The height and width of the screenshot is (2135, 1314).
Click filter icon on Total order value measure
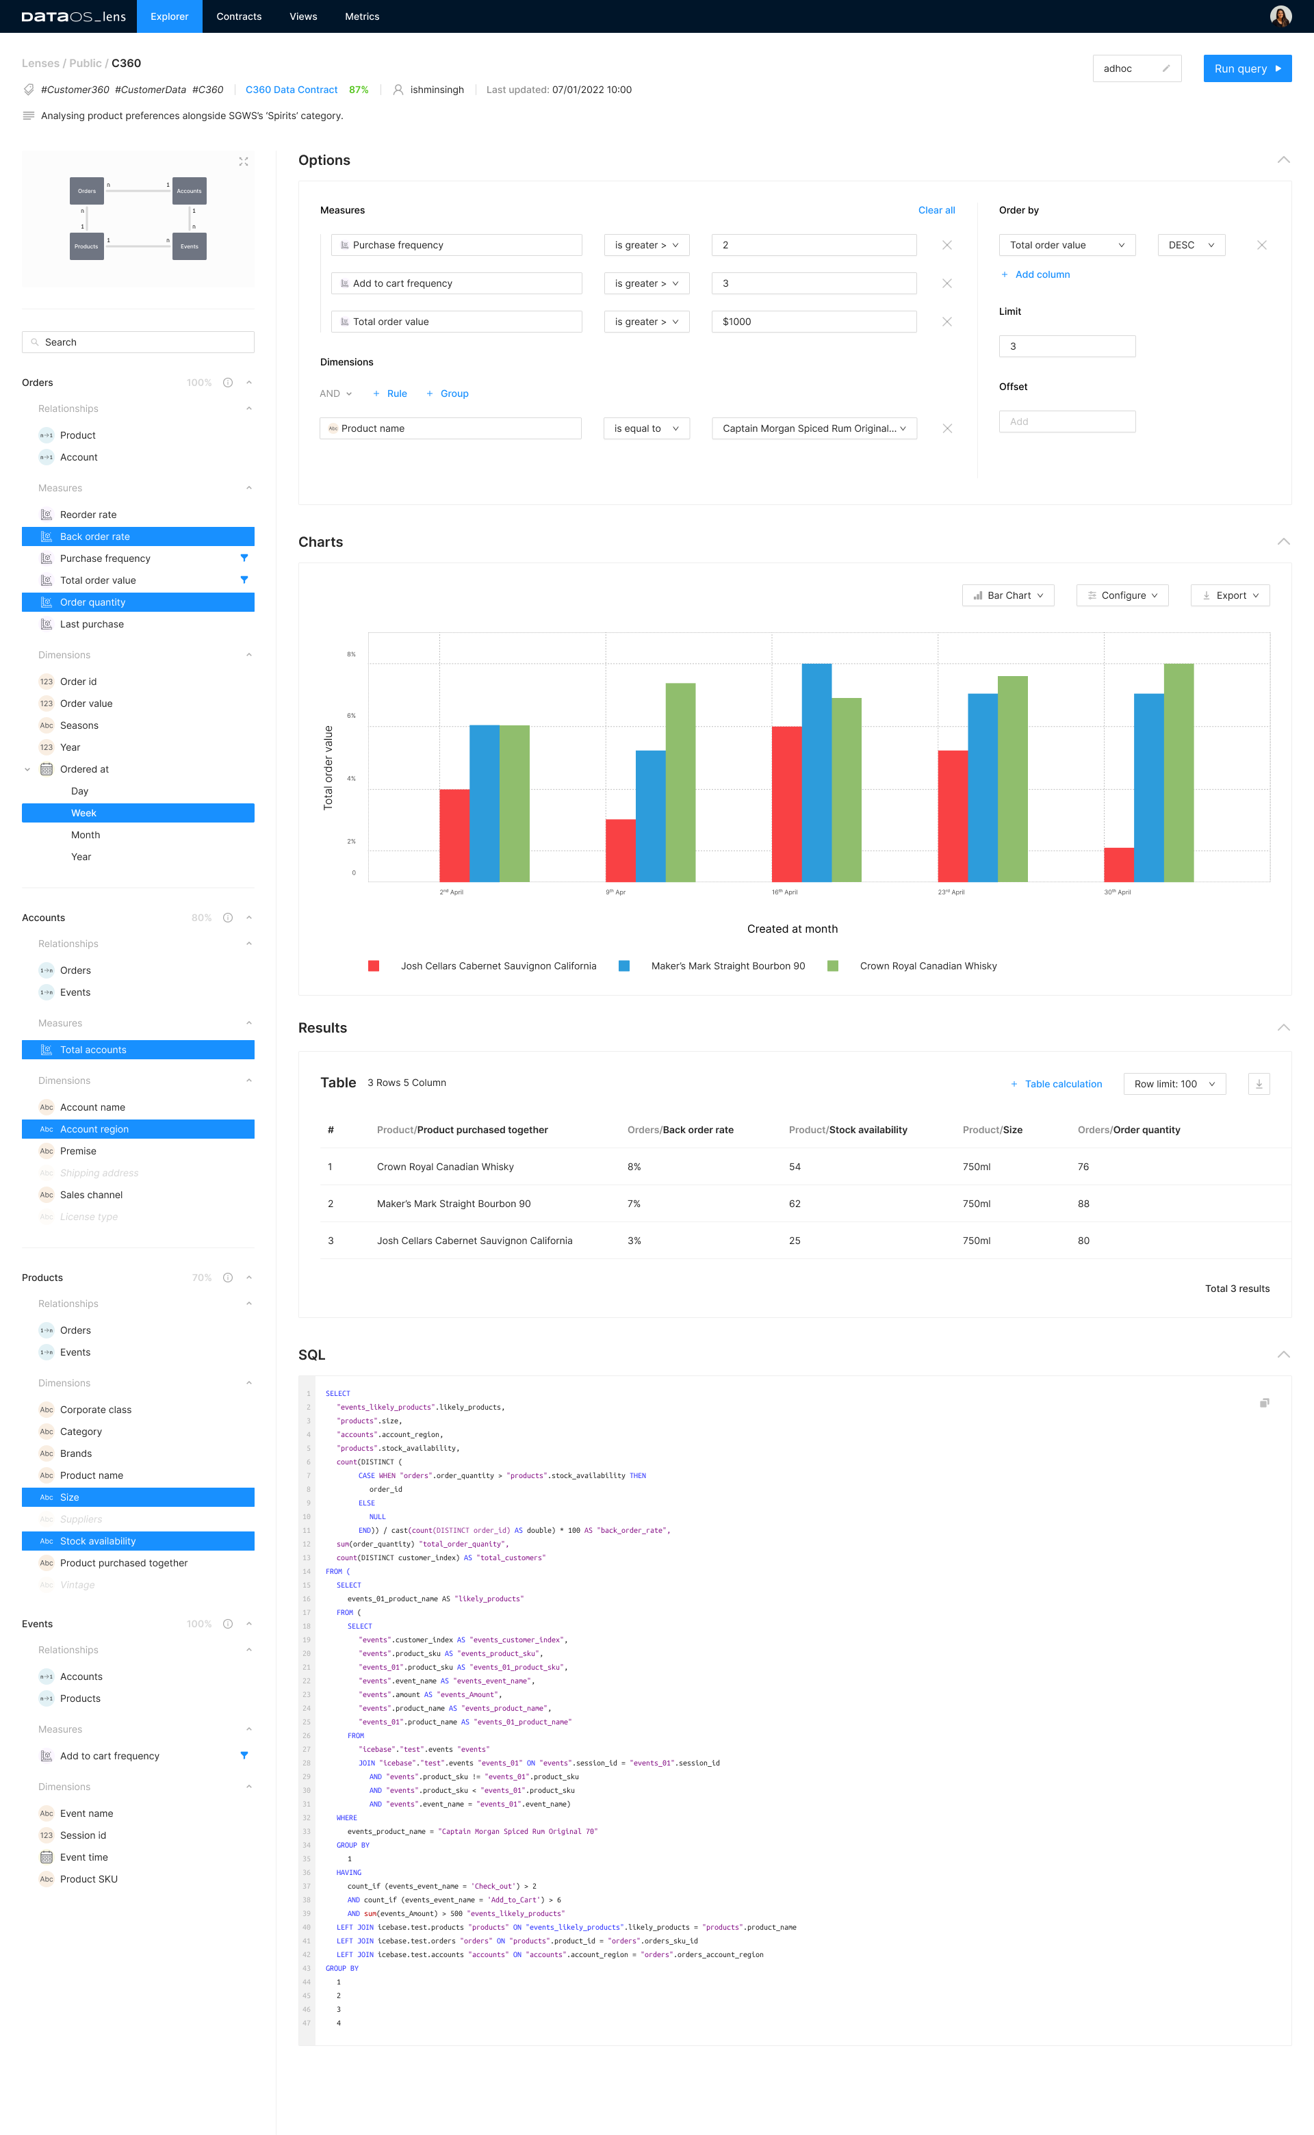tap(244, 580)
